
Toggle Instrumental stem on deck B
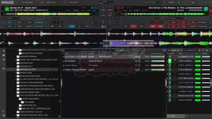point(203,26)
